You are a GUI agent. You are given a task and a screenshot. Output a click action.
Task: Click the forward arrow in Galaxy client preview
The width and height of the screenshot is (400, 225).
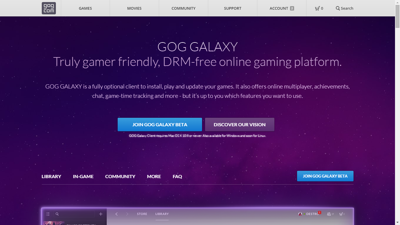pos(127,214)
